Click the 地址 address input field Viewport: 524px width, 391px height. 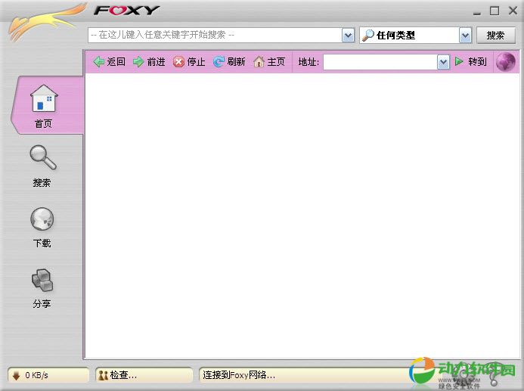pos(380,62)
